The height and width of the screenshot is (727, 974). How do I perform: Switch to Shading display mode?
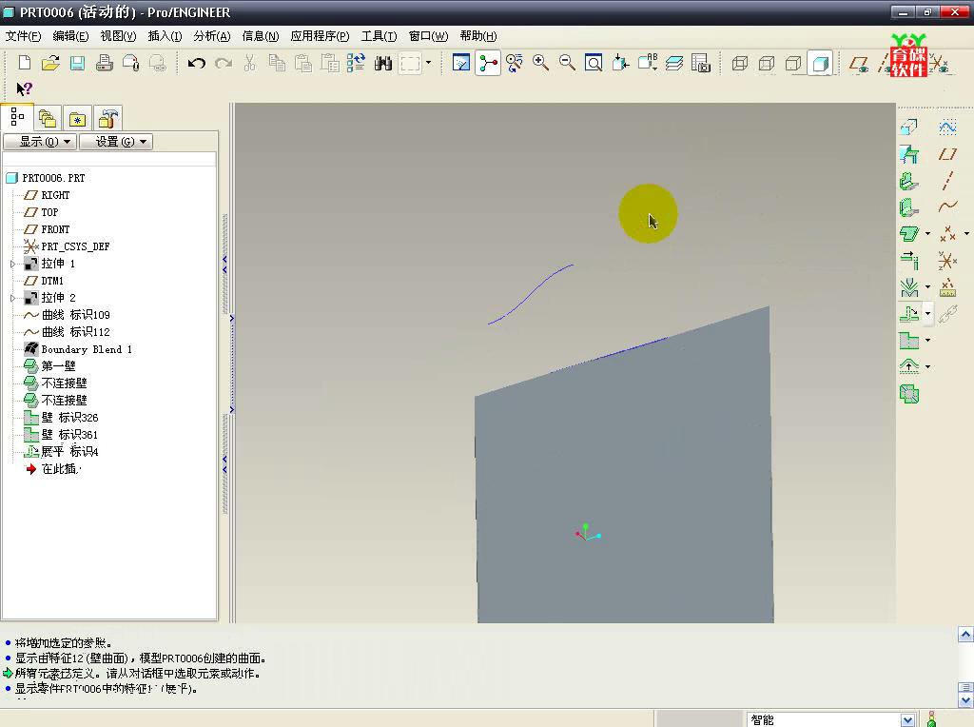821,63
